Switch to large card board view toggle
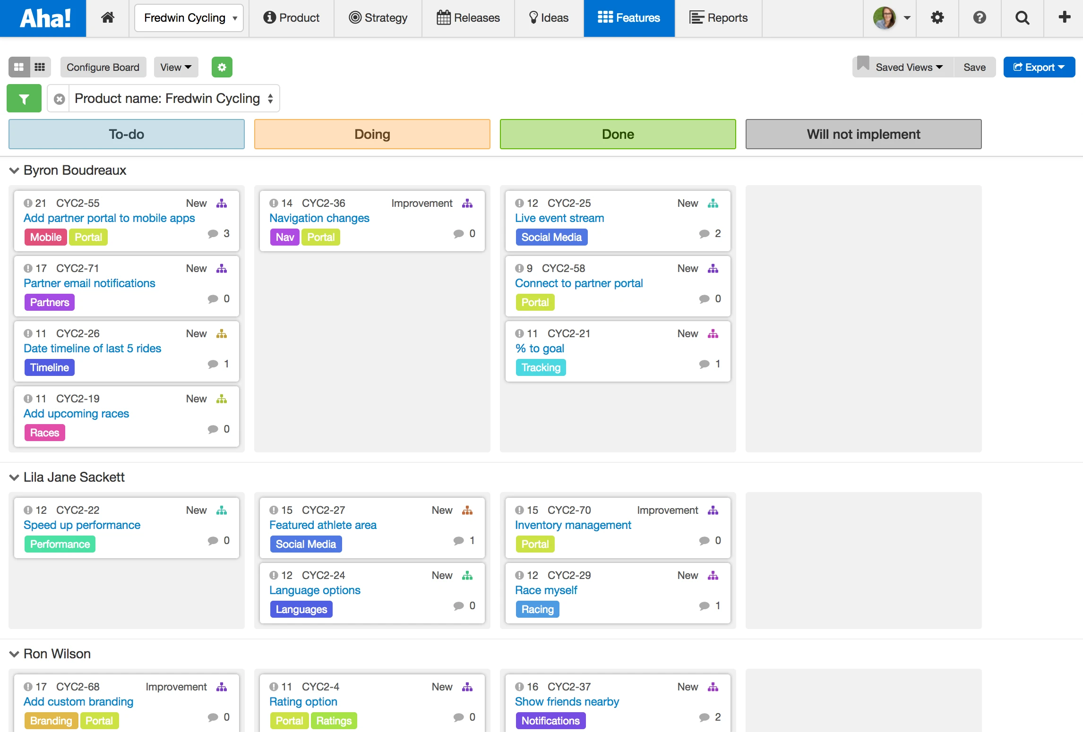The width and height of the screenshot is (1083, 732). [19, 67]
